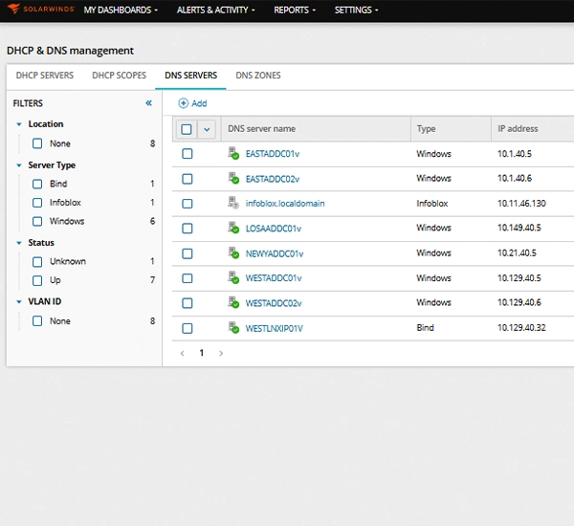Select the DNS Servers tab

coord(190,76)
